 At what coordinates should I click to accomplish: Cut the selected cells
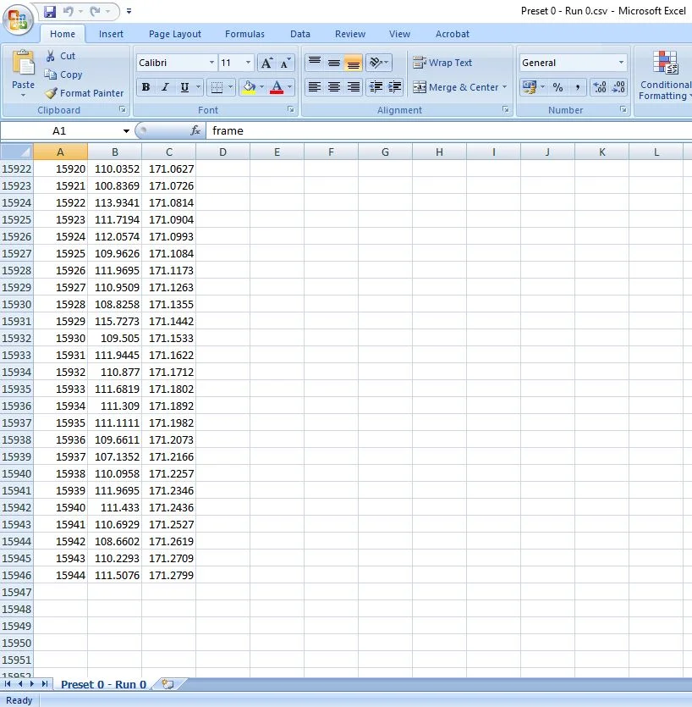61,56
